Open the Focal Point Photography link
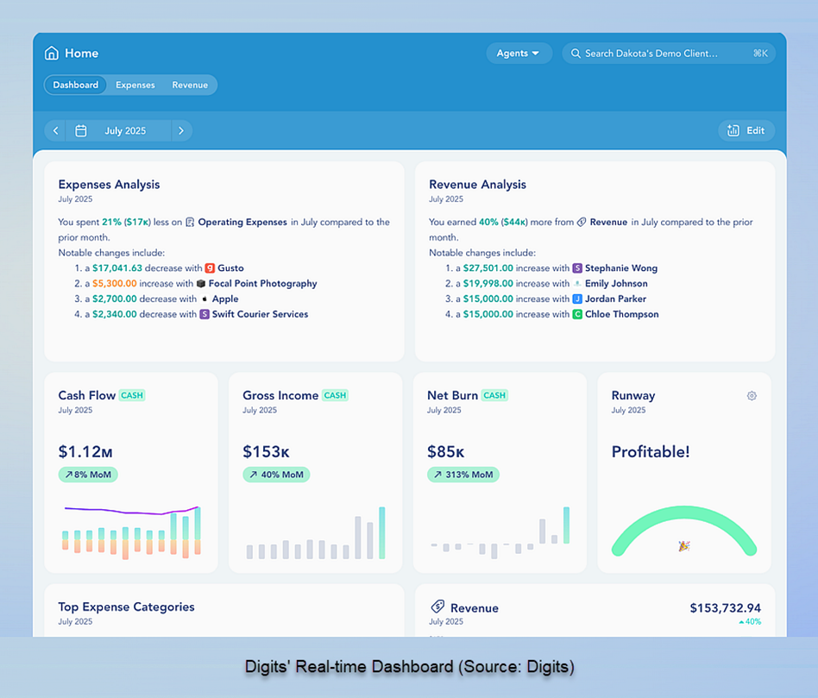 point(263,284)
